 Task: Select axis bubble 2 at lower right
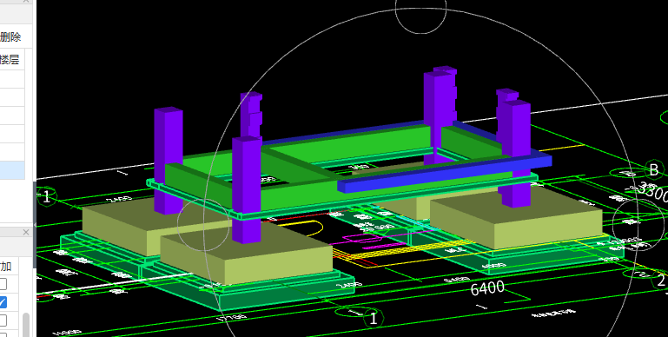coord(660,281)
